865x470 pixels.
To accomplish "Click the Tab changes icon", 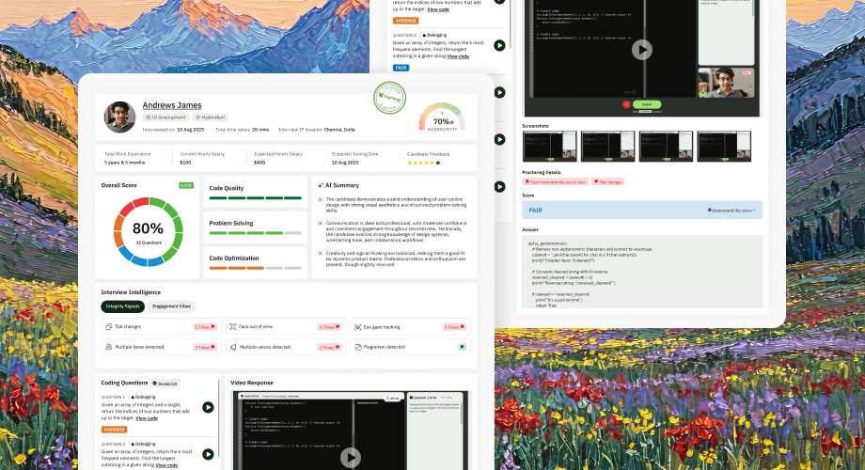I will point(109,326).
